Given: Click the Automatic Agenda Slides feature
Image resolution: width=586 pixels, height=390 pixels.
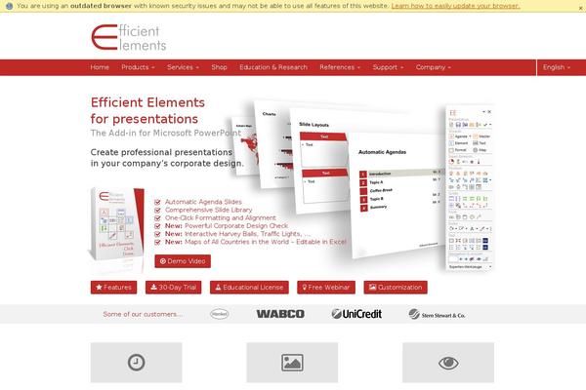Looking at the screenshot, I should coord(203,202).
